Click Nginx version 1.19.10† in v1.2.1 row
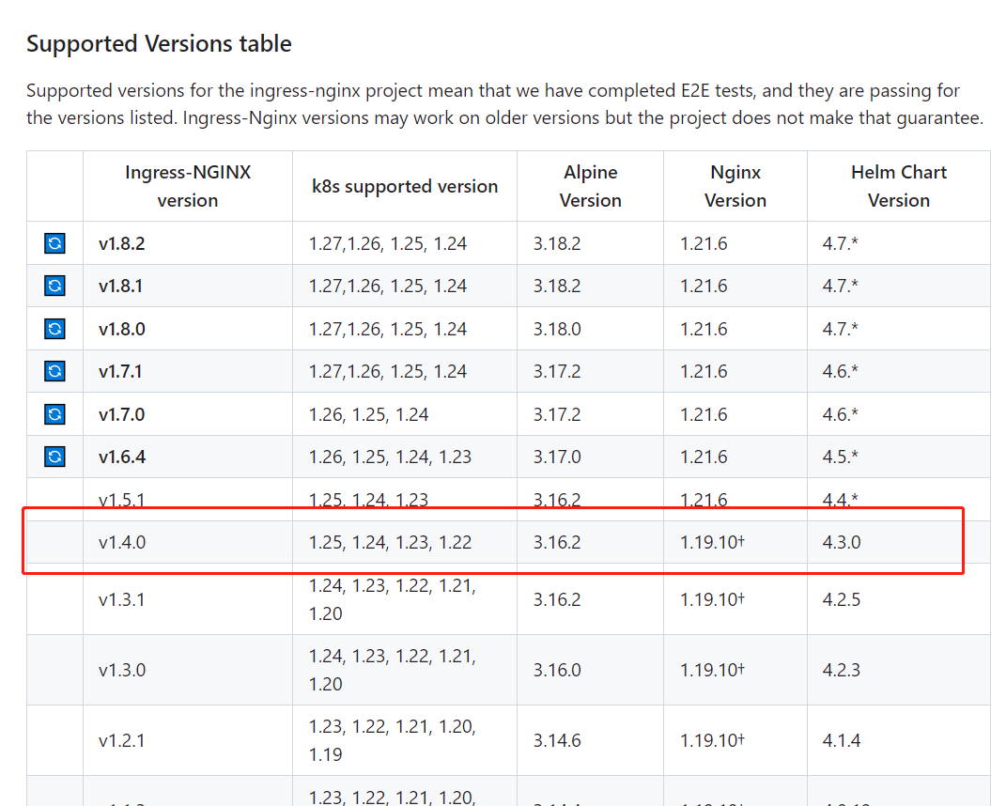 [735, 740]
